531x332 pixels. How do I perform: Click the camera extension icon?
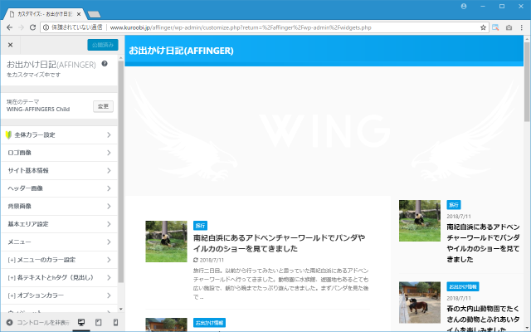click(509, 27)
